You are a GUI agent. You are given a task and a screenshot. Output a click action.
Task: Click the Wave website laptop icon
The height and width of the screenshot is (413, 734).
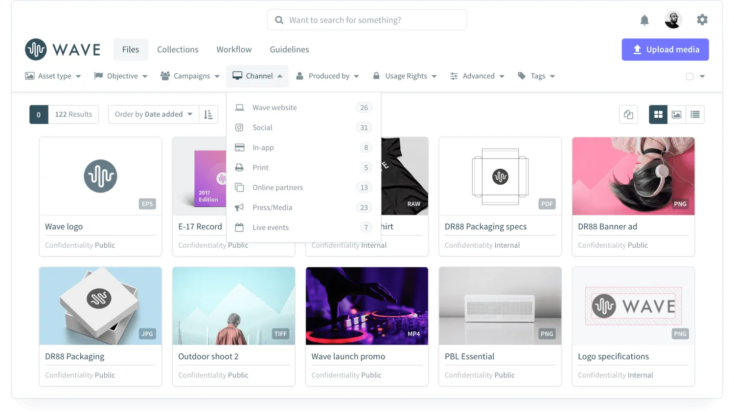pyautogui.click(x=239, y=108)
